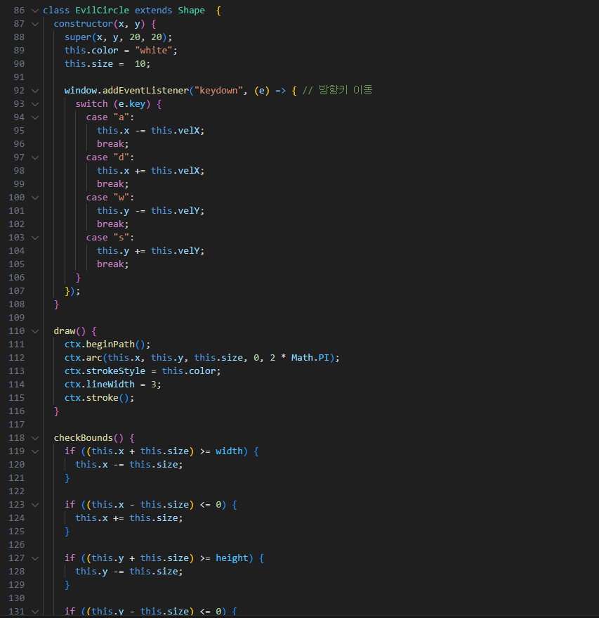
Task: Click the value 10 on line 90
Action: pos(140,64)
